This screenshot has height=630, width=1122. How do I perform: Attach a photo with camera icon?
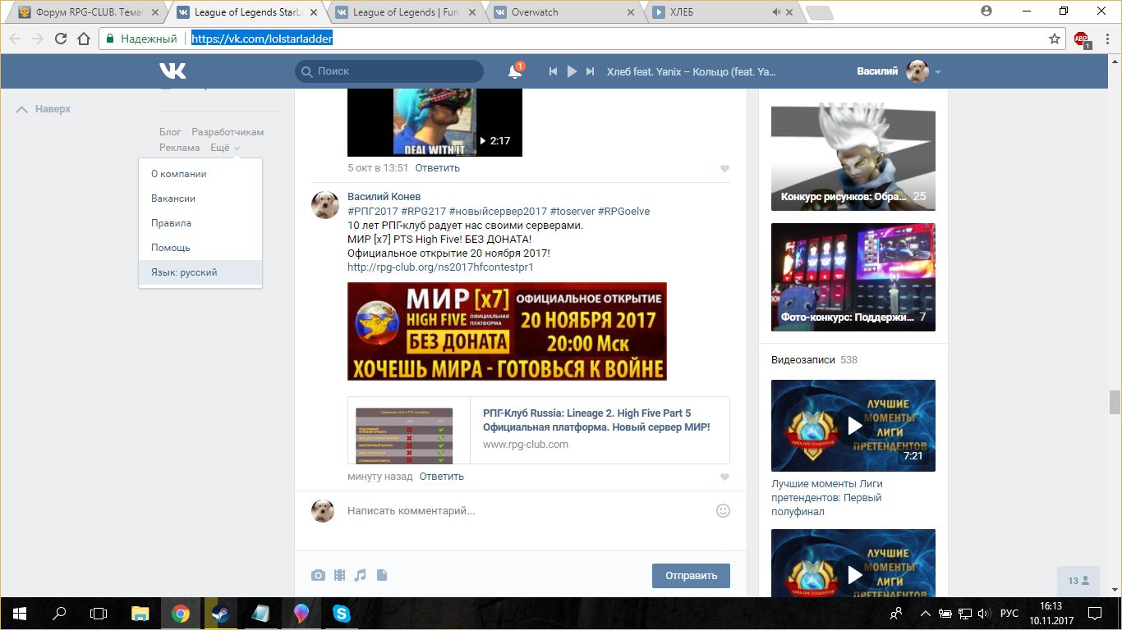pyautogui.click(x=318, y=576)
